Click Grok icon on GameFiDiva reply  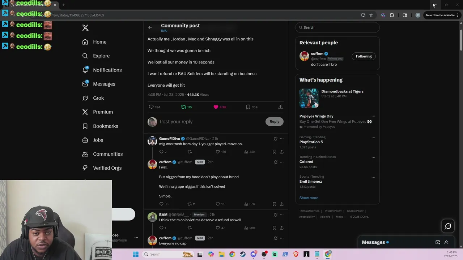275,139
